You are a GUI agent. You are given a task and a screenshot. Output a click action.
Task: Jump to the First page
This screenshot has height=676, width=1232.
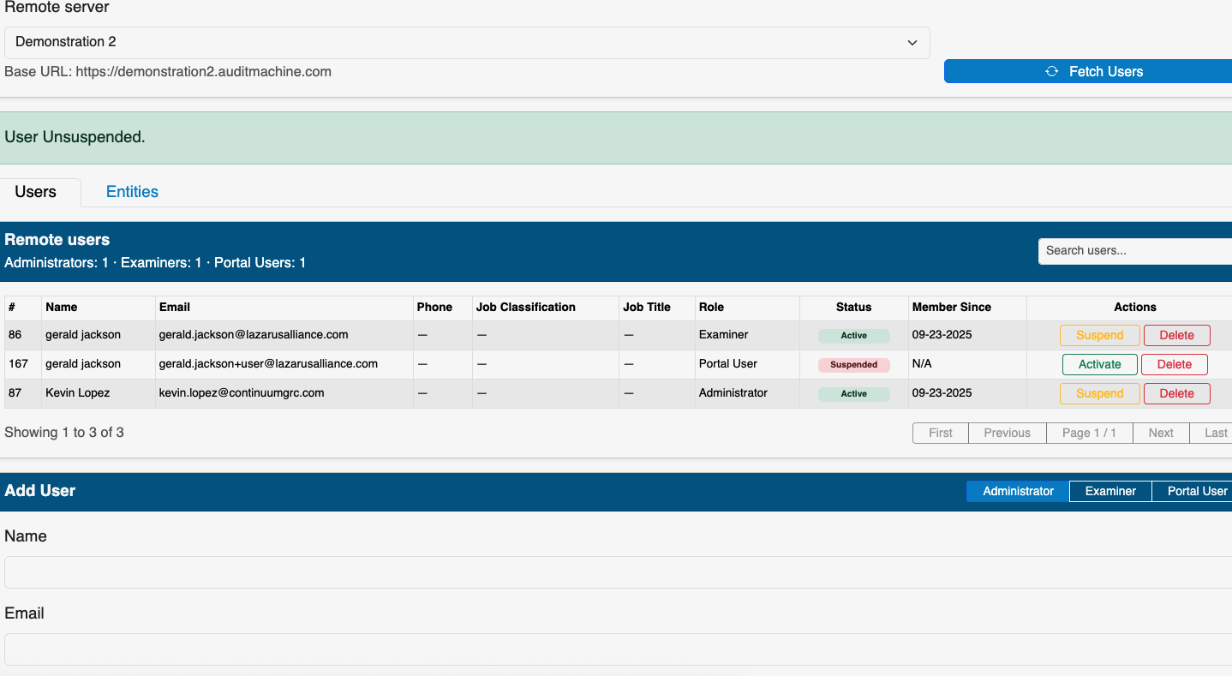click(940, 433)
